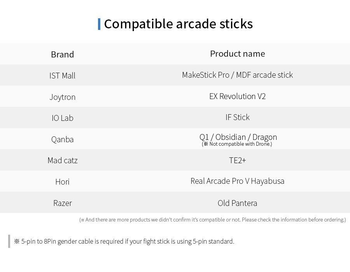This screenshot has width=350, height=272.
Task: Select the Qanba brand cell
Action: tap(63, 139)
